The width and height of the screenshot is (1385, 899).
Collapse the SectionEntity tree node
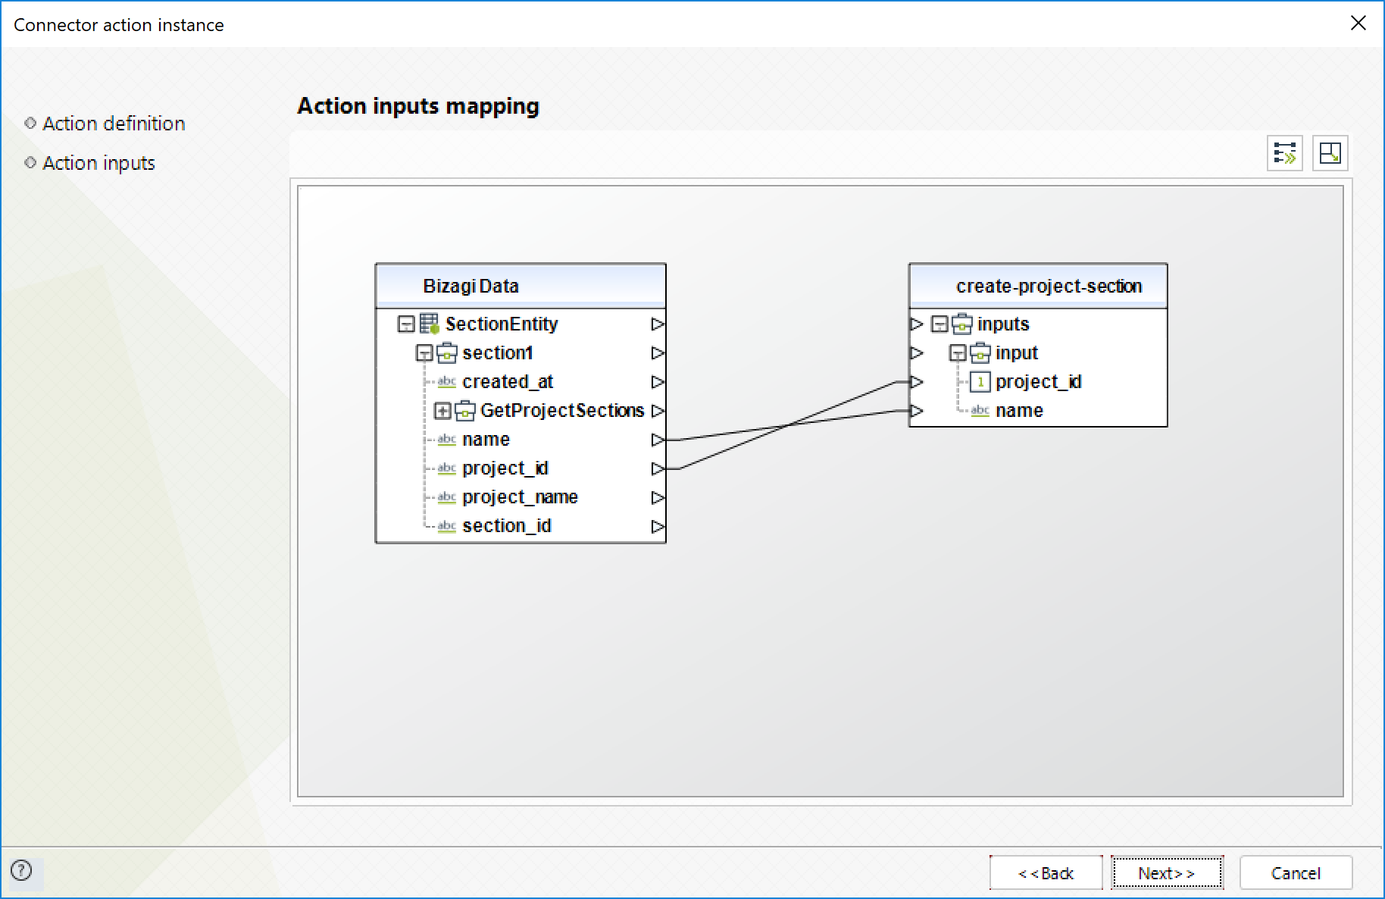point(407,324)
